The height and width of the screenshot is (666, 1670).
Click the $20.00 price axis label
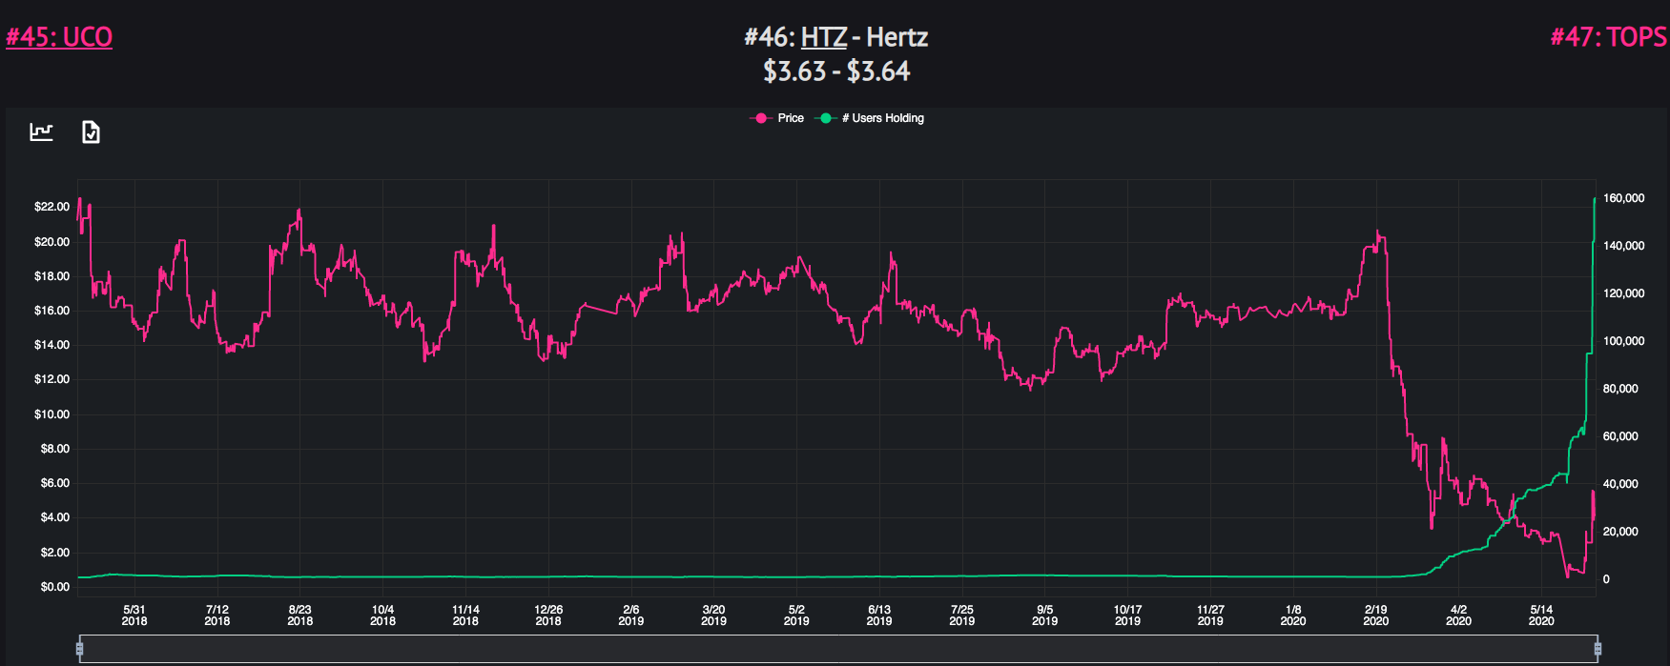[x=52, y=242]
